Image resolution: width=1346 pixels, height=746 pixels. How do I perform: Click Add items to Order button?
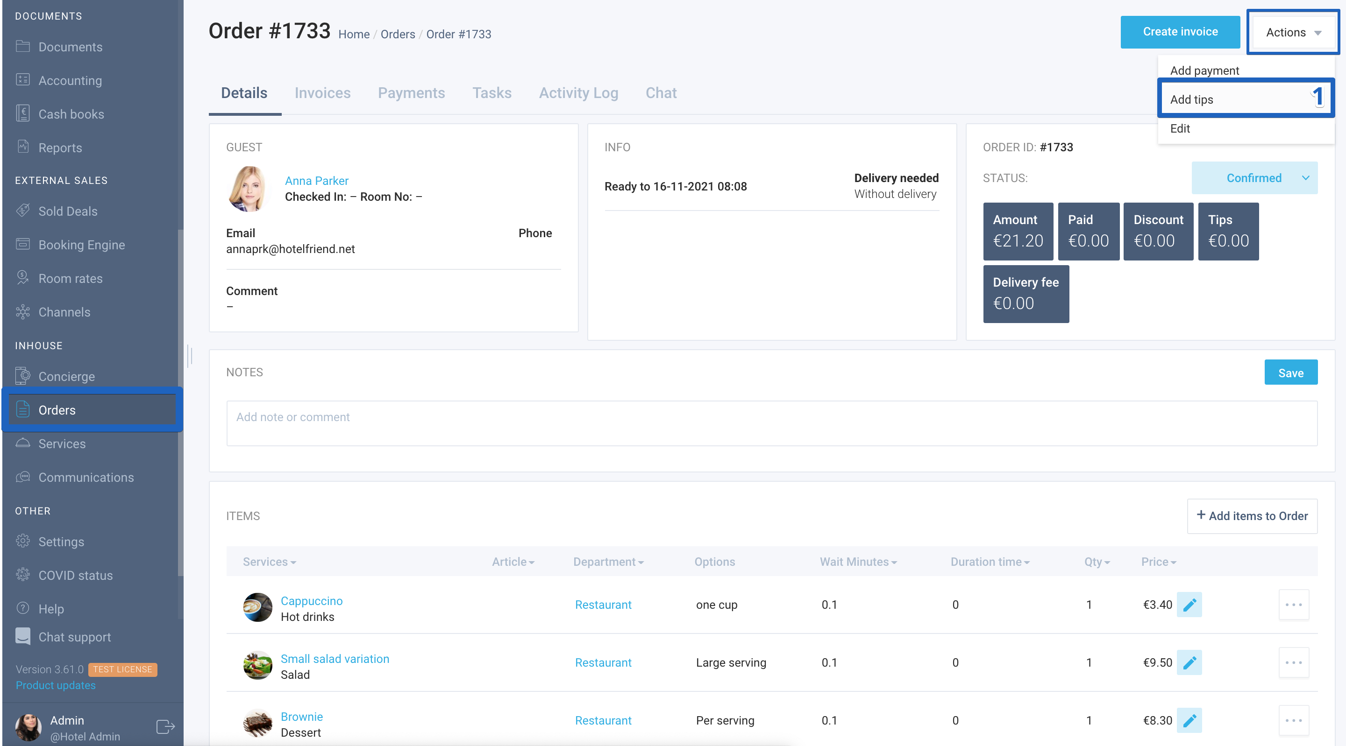point(1252,516)
